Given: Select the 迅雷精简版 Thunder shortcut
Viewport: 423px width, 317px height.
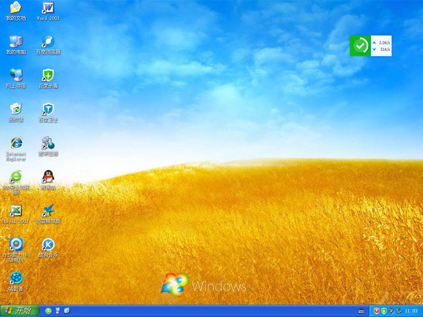Looking at the screenshot, I should [48, 214].
